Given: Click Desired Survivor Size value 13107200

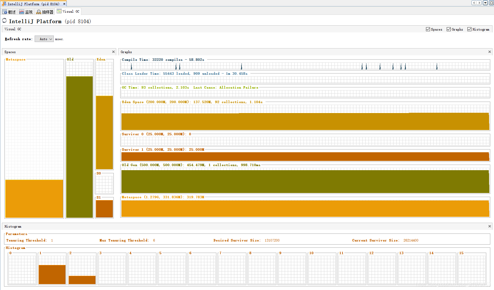Looking at the screenshot, I should click(x=272, y=240).
